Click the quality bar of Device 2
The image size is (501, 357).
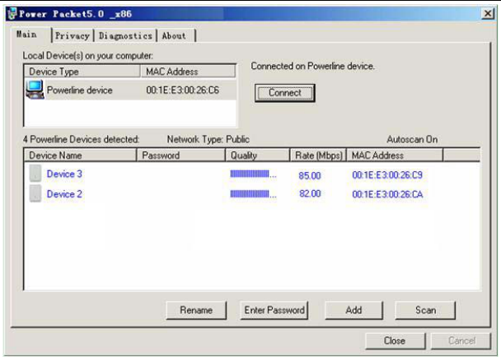coord(253,194)
